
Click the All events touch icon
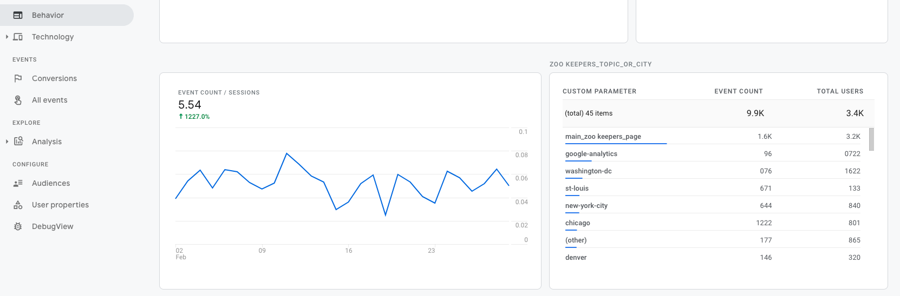[18, 100]
